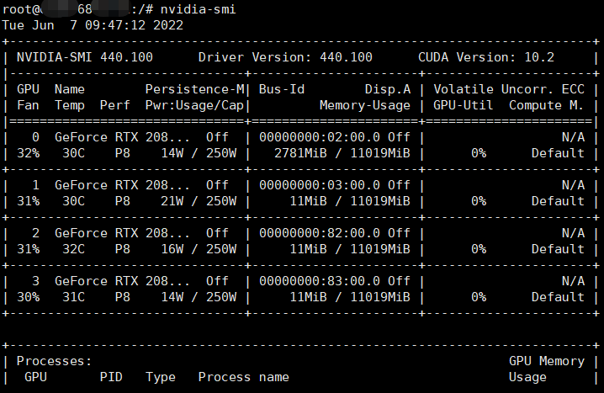The image size is (604, 393).
Task: Select the timestamp '09:47:12'
Action: click(115, 25)
